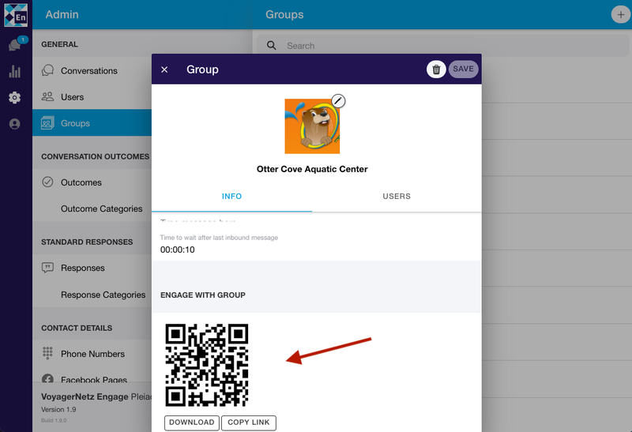Viewport: 632px width, 432px height.
Task: Open the analytics bar chart icon
Action: tap(15, 71)
